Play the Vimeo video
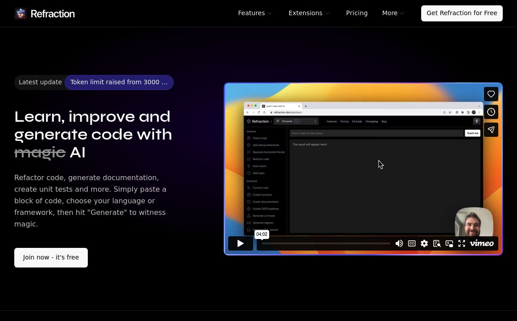 (x=240, y=243)
